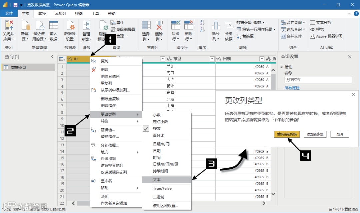Switch to the 转换 ribbon tab
The height and width of the screenshot is (213, 360).
click(x=42, y=14)
